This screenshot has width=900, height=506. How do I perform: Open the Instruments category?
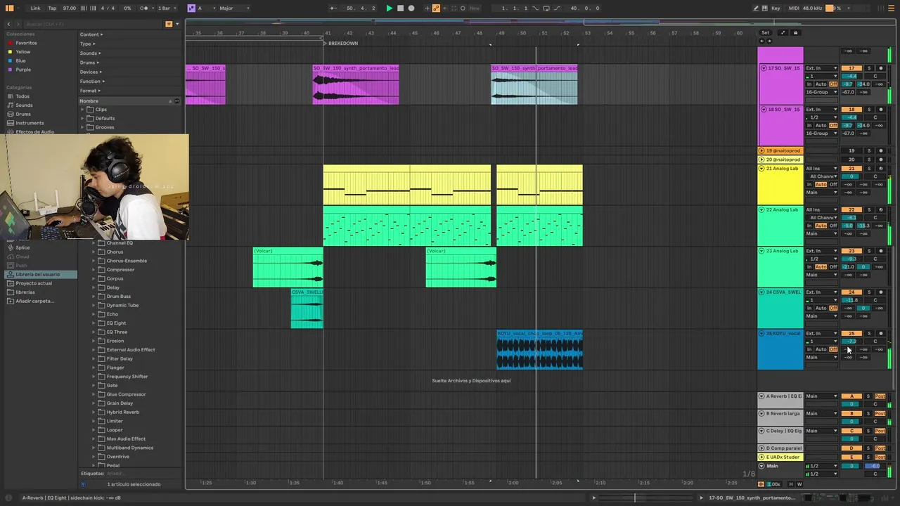pyautogui.click(x=30, y=123)
